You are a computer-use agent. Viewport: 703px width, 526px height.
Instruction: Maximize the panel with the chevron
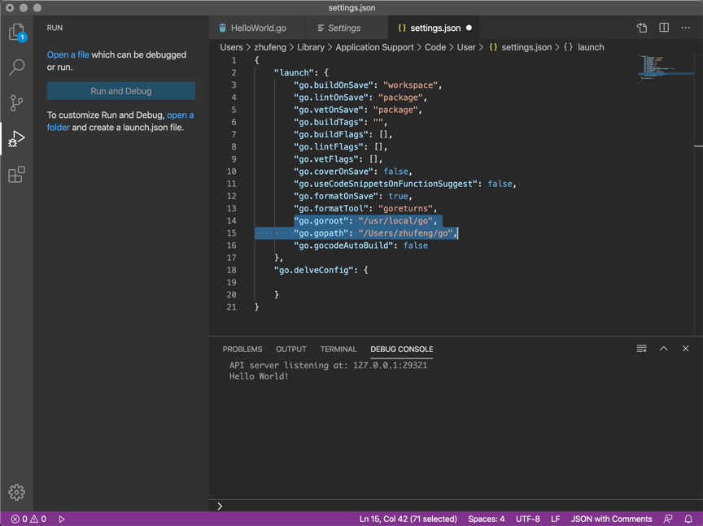tap(664, 349)
